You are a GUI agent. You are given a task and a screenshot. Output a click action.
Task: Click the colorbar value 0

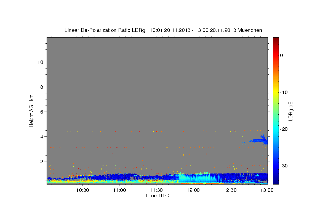point(281,56)
